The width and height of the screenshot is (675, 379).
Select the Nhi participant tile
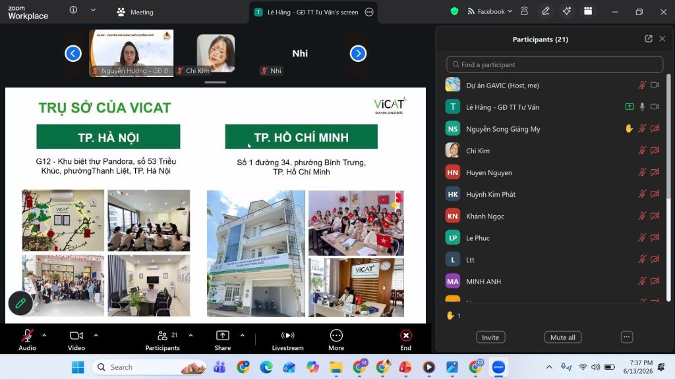click(300, 53)
